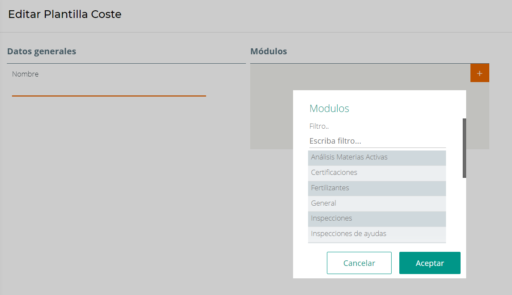This screenshot has width=512, height=295.
Task: Click the empty gray Módulos panel area
Action: pyautogui.click(x=272, y=107)
